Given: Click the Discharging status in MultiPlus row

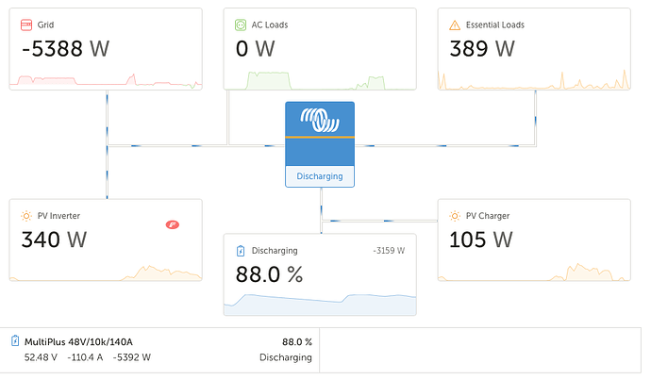Looking at the screenshot, I should tap(286, 357).
